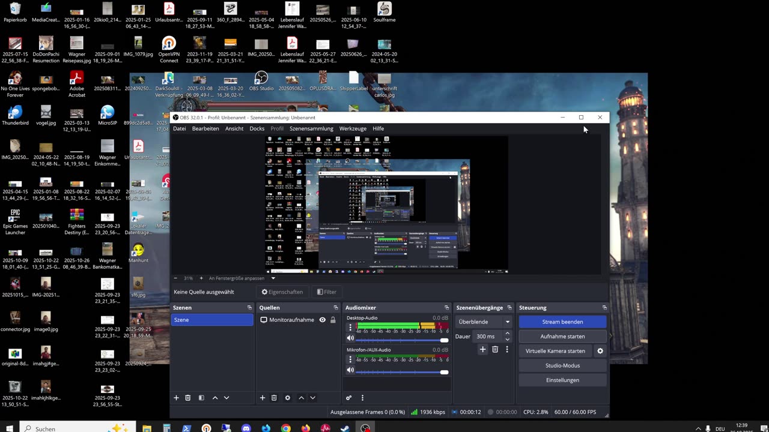Open virtual camera settings gear
The width and height of the screenshot is (769, 432).
(x=600, y=351)
